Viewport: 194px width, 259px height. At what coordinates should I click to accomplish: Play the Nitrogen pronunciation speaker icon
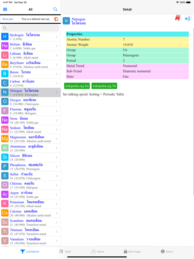click(x=188, y=19)
